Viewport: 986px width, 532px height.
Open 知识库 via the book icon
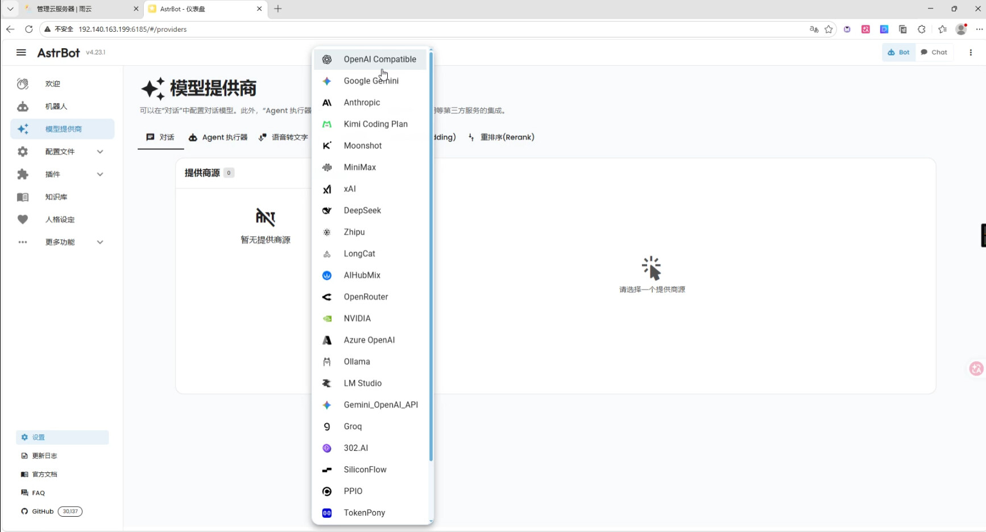click(23, 197)
